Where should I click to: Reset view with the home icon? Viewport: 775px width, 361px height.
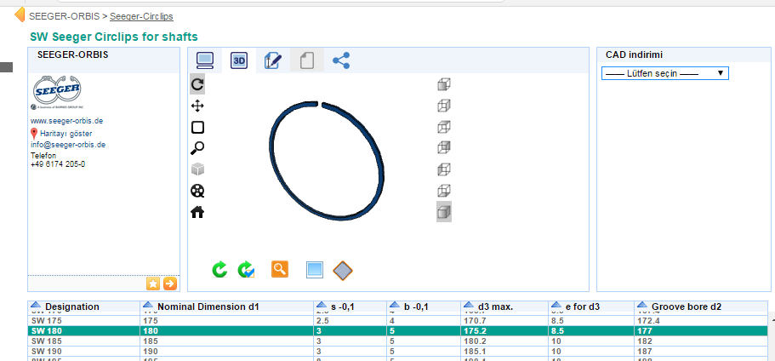point(197,212)
